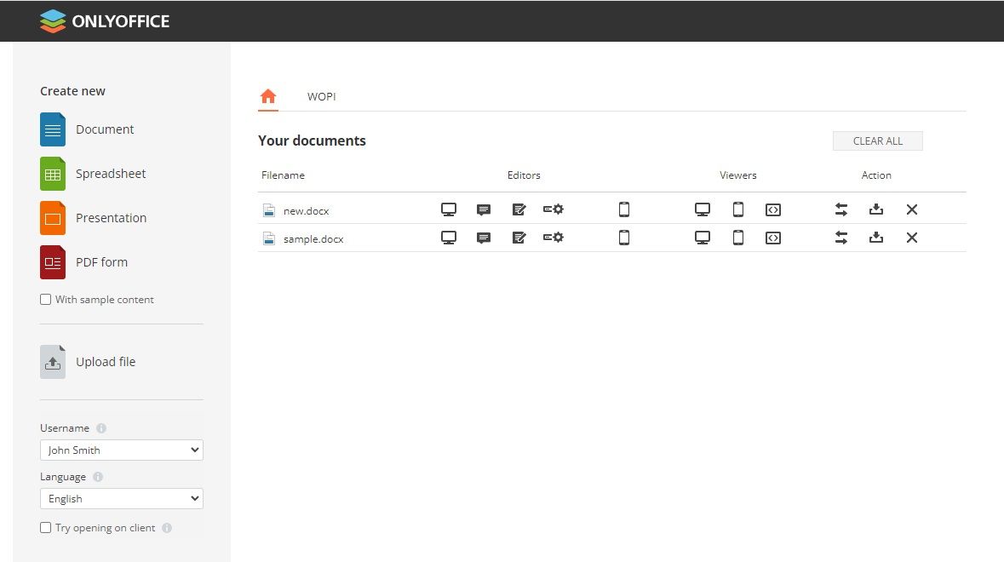The width and height of the screenshot is (1004, 562).
Task: Delete new.docx from the documents list
Action: click(x=911, y=209)
